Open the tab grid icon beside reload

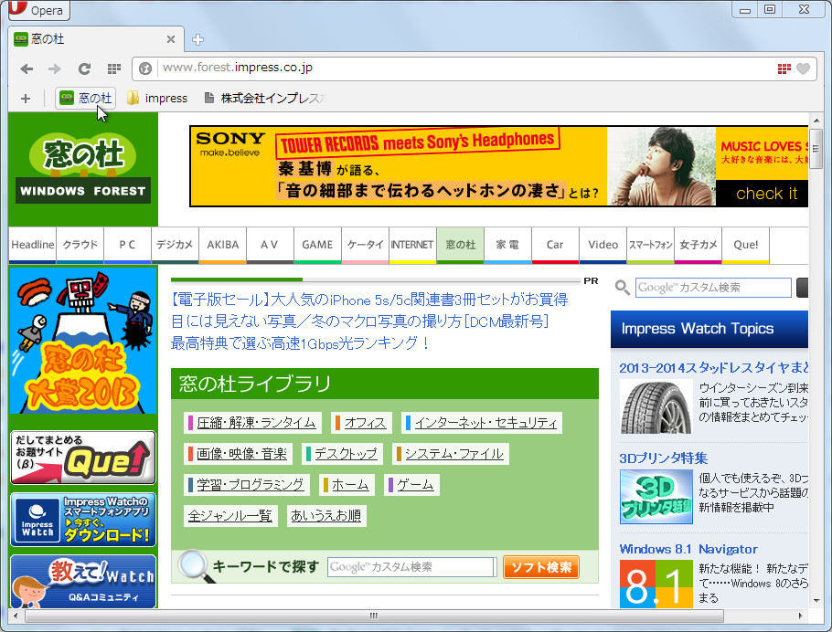pyautogui.click(x=113, y=68)
